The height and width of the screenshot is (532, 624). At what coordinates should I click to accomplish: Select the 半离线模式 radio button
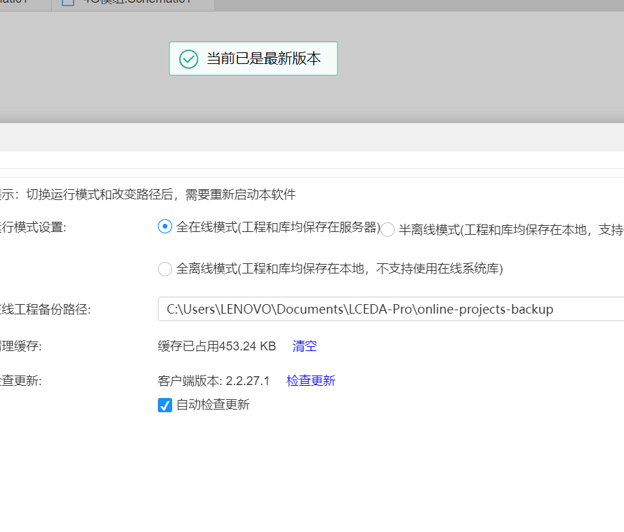(x=387, y=230)
